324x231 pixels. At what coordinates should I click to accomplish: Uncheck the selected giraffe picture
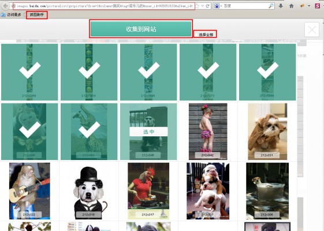point(89,132)
